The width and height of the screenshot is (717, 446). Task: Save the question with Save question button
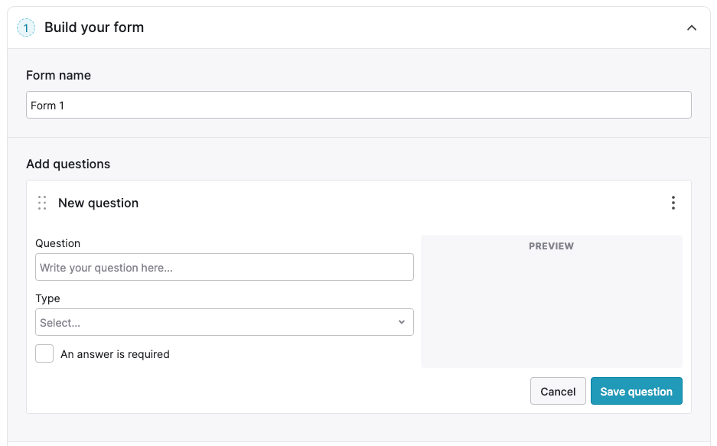(x=636, y=391)
